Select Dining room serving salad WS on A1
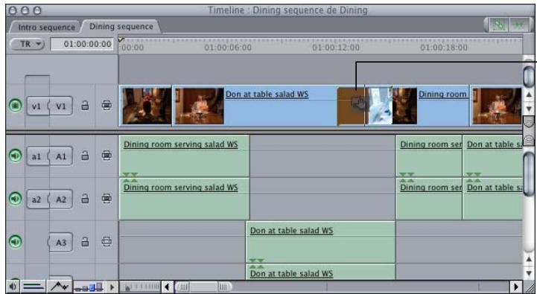The width and height of the screenshot is (537, 294). [184, 156]
